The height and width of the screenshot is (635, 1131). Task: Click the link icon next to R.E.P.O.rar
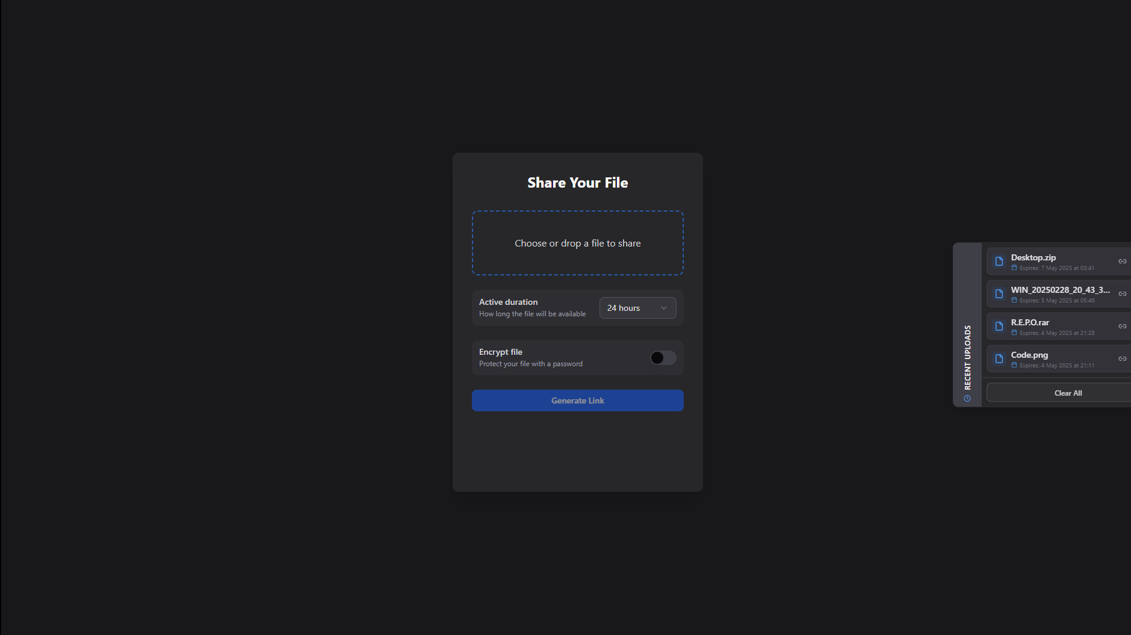(1122, 327)
